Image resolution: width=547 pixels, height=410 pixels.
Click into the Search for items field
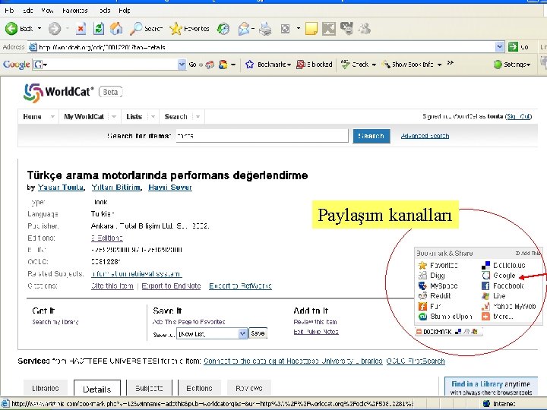tap(262, 136)
